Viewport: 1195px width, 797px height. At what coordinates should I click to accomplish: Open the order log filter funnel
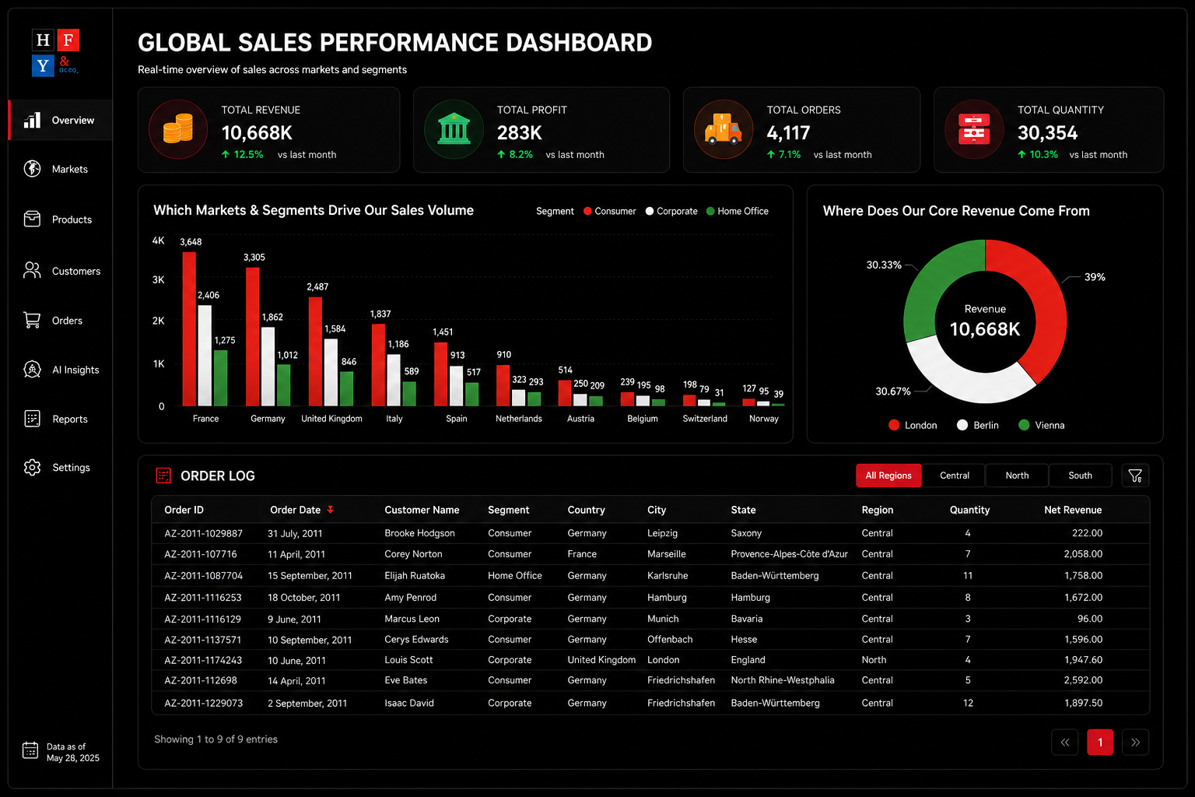tap(1135, 476)
